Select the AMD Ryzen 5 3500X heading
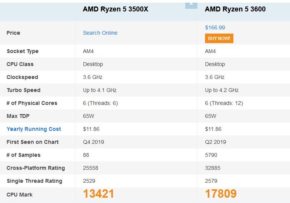This screenshot has width=290, height=203. tap(116, 9)
